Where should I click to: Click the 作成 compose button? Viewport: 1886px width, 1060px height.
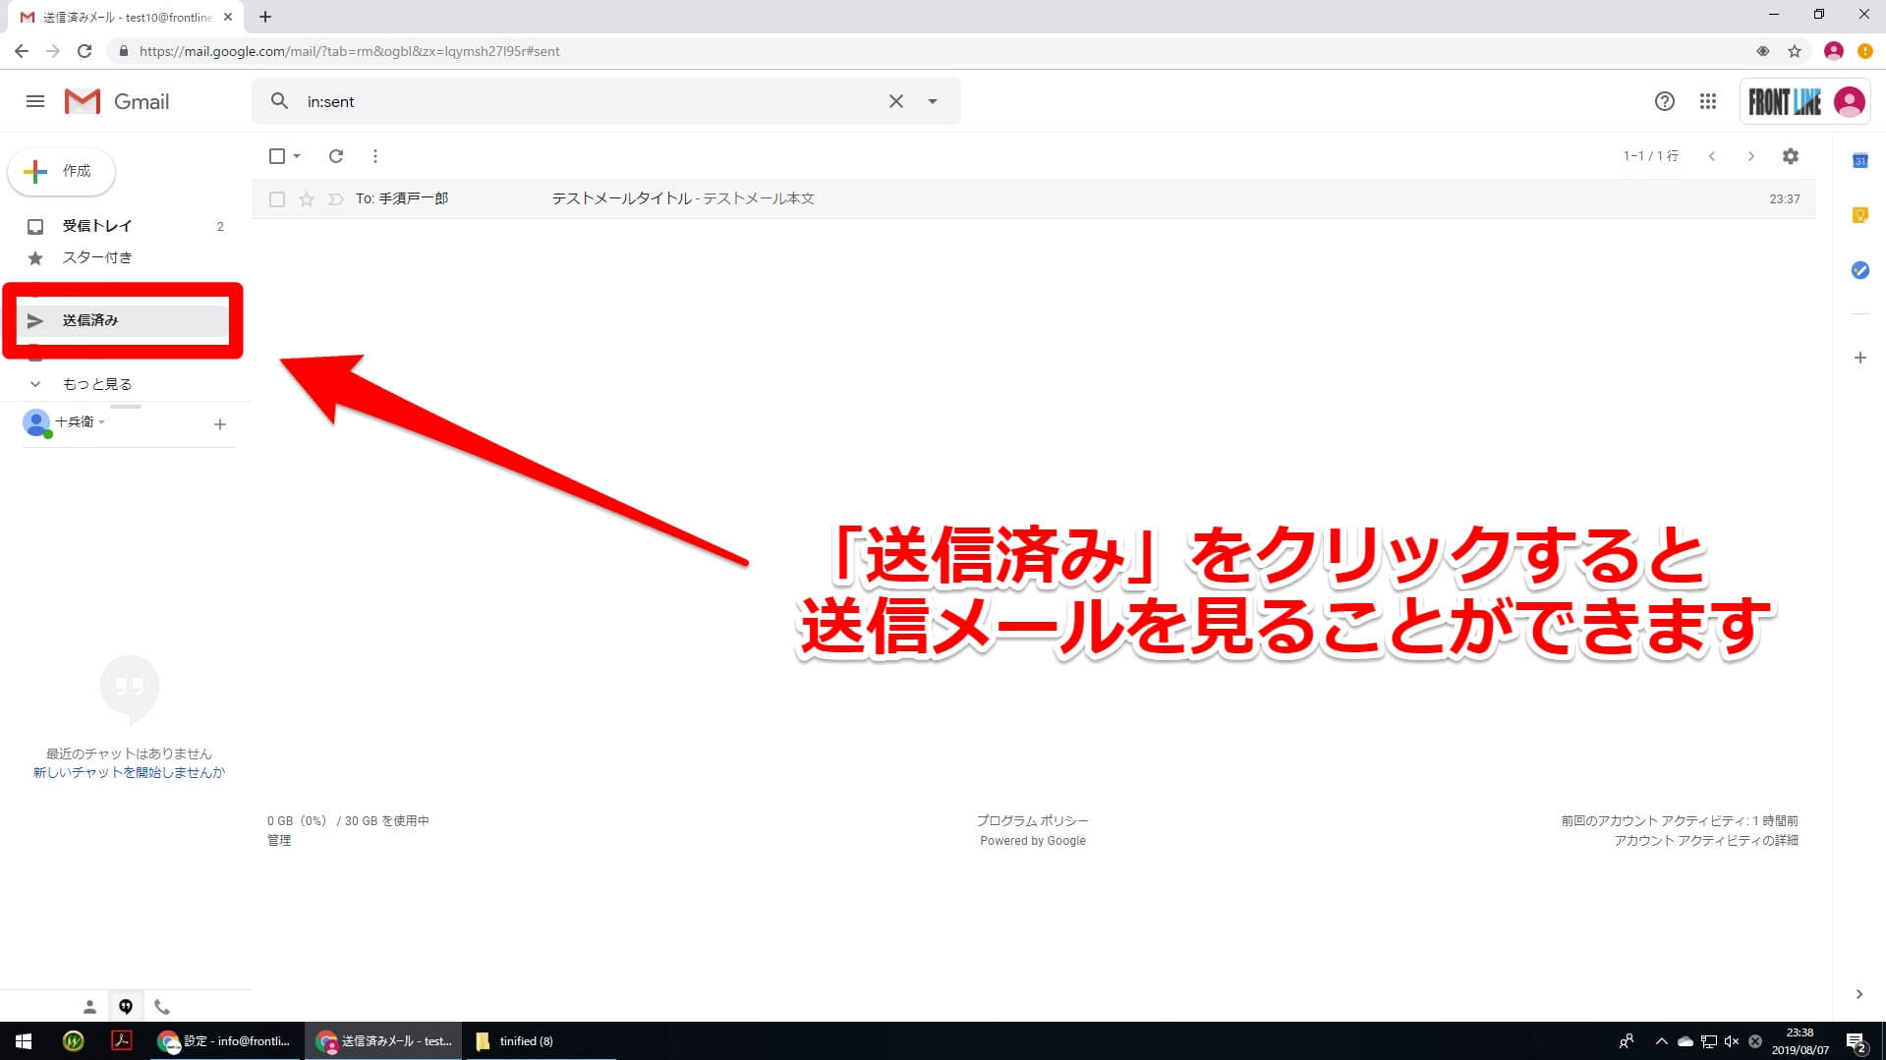[62, 171]
